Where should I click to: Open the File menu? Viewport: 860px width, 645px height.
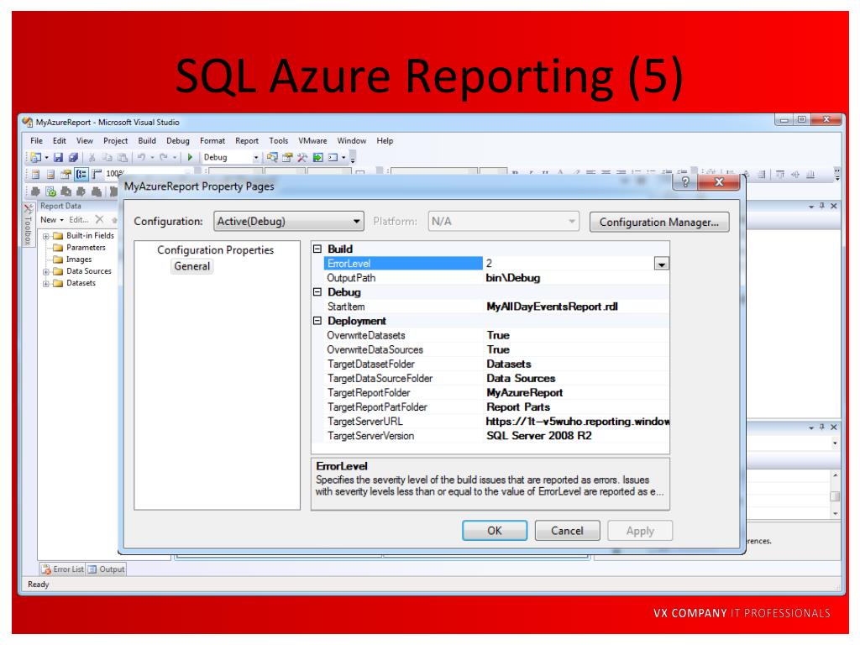[37, 141]
